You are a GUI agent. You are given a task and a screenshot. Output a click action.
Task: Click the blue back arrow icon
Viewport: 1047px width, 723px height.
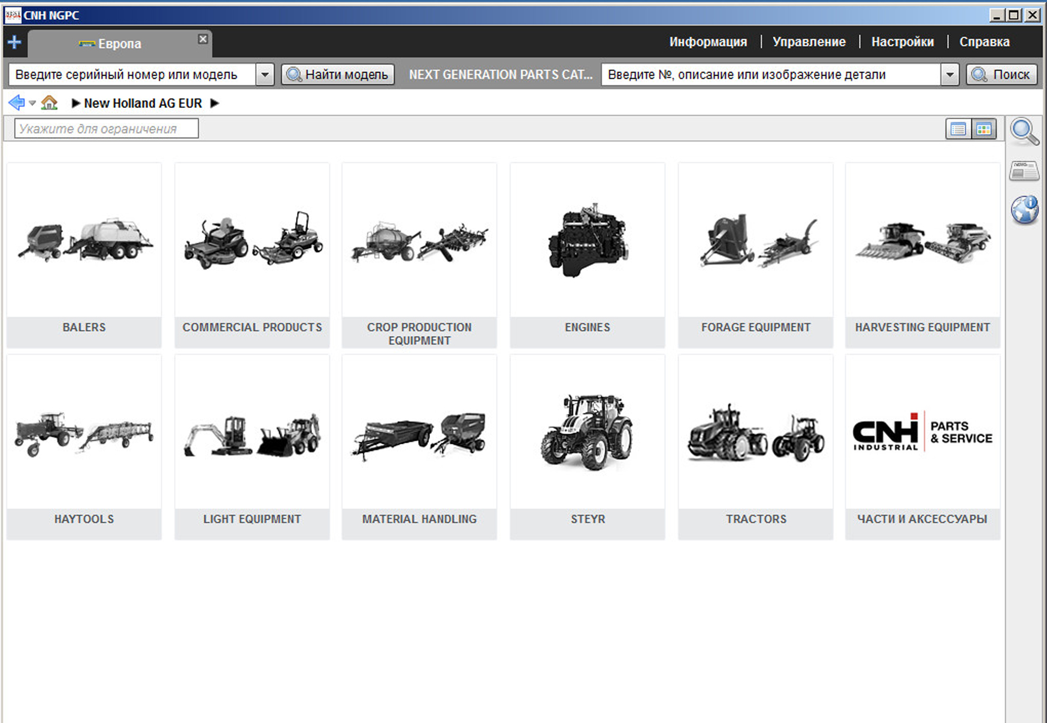click(16, 103)
